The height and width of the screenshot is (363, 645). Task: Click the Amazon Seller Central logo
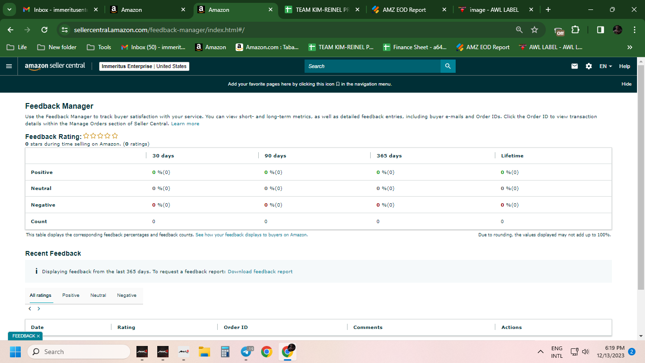(55, 66)
